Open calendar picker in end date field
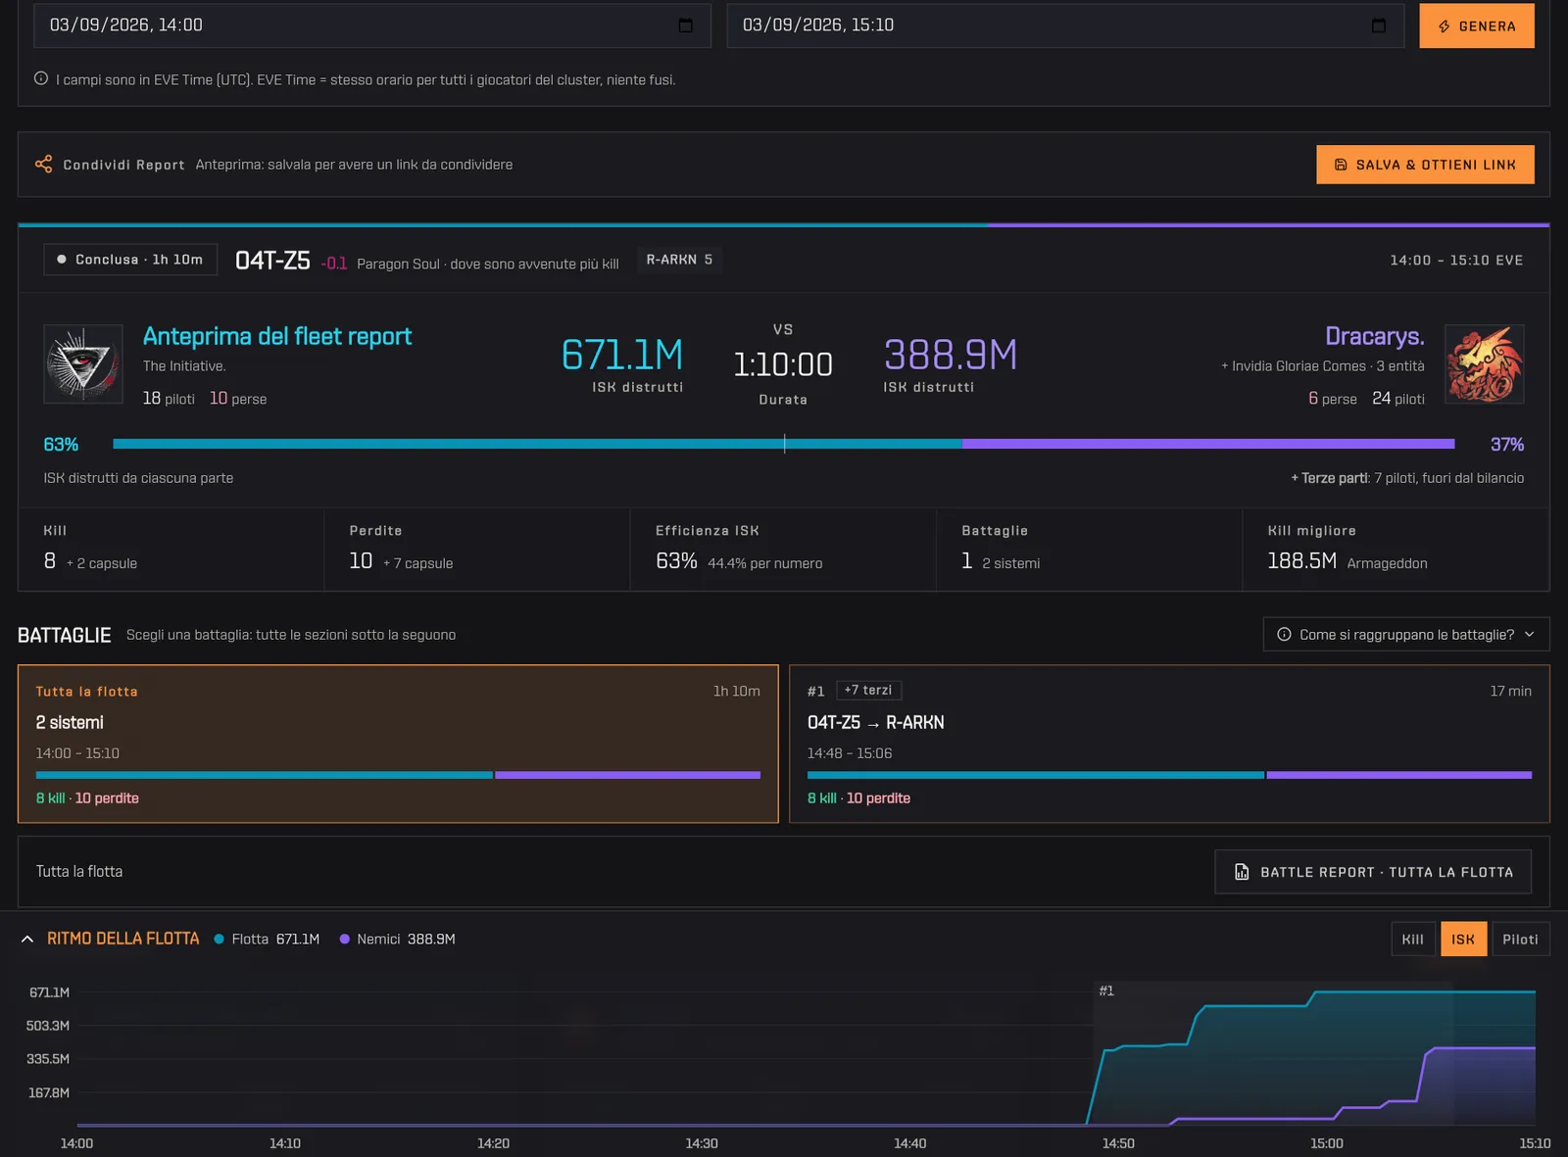1568x1157 pixels. [x=1378, y=25]
